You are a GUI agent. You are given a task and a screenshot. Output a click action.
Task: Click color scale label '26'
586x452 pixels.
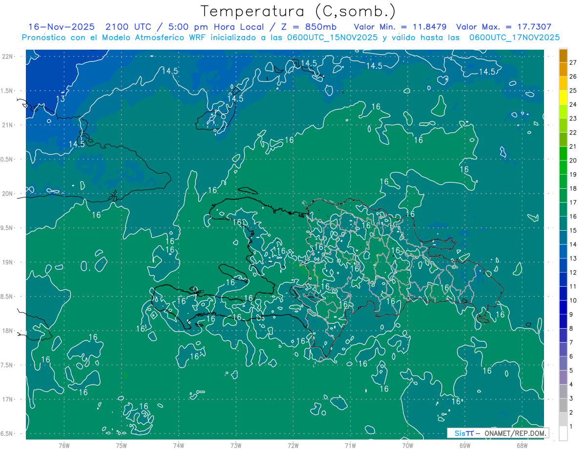tap(573, 77)
